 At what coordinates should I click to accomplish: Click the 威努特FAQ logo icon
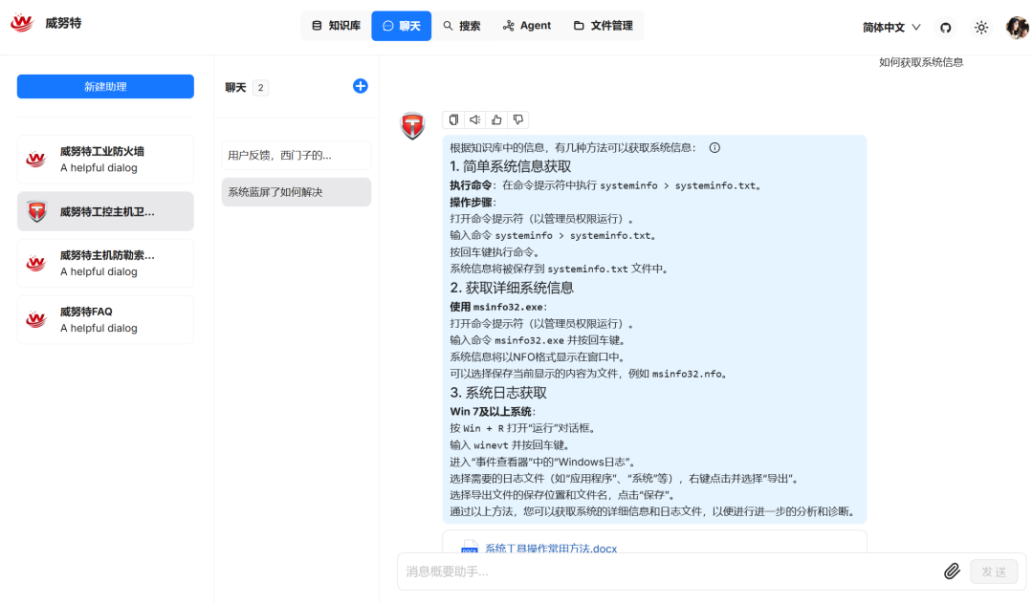click(x=35, y=320)
